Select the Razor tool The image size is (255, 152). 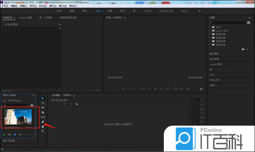[x=42, y=112]
